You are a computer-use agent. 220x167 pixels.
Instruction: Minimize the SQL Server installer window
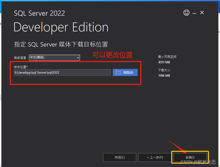click(x=194, y=13)
